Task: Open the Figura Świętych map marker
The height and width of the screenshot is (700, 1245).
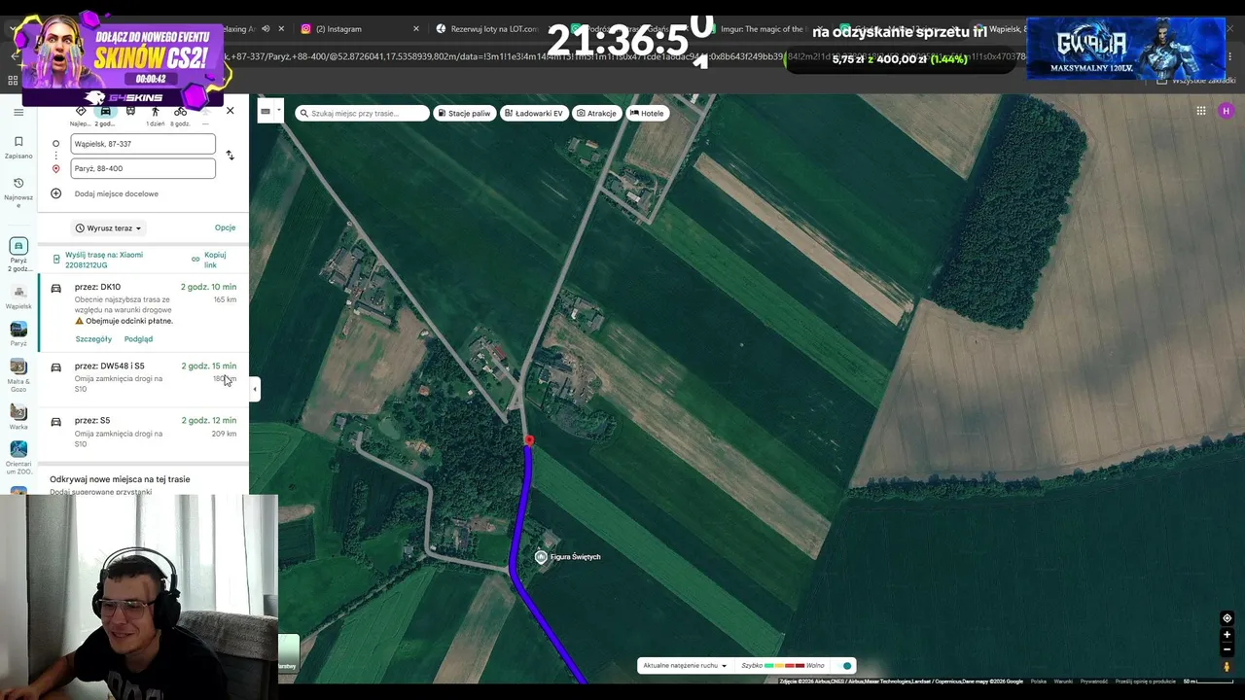Action: pos(541,557)
